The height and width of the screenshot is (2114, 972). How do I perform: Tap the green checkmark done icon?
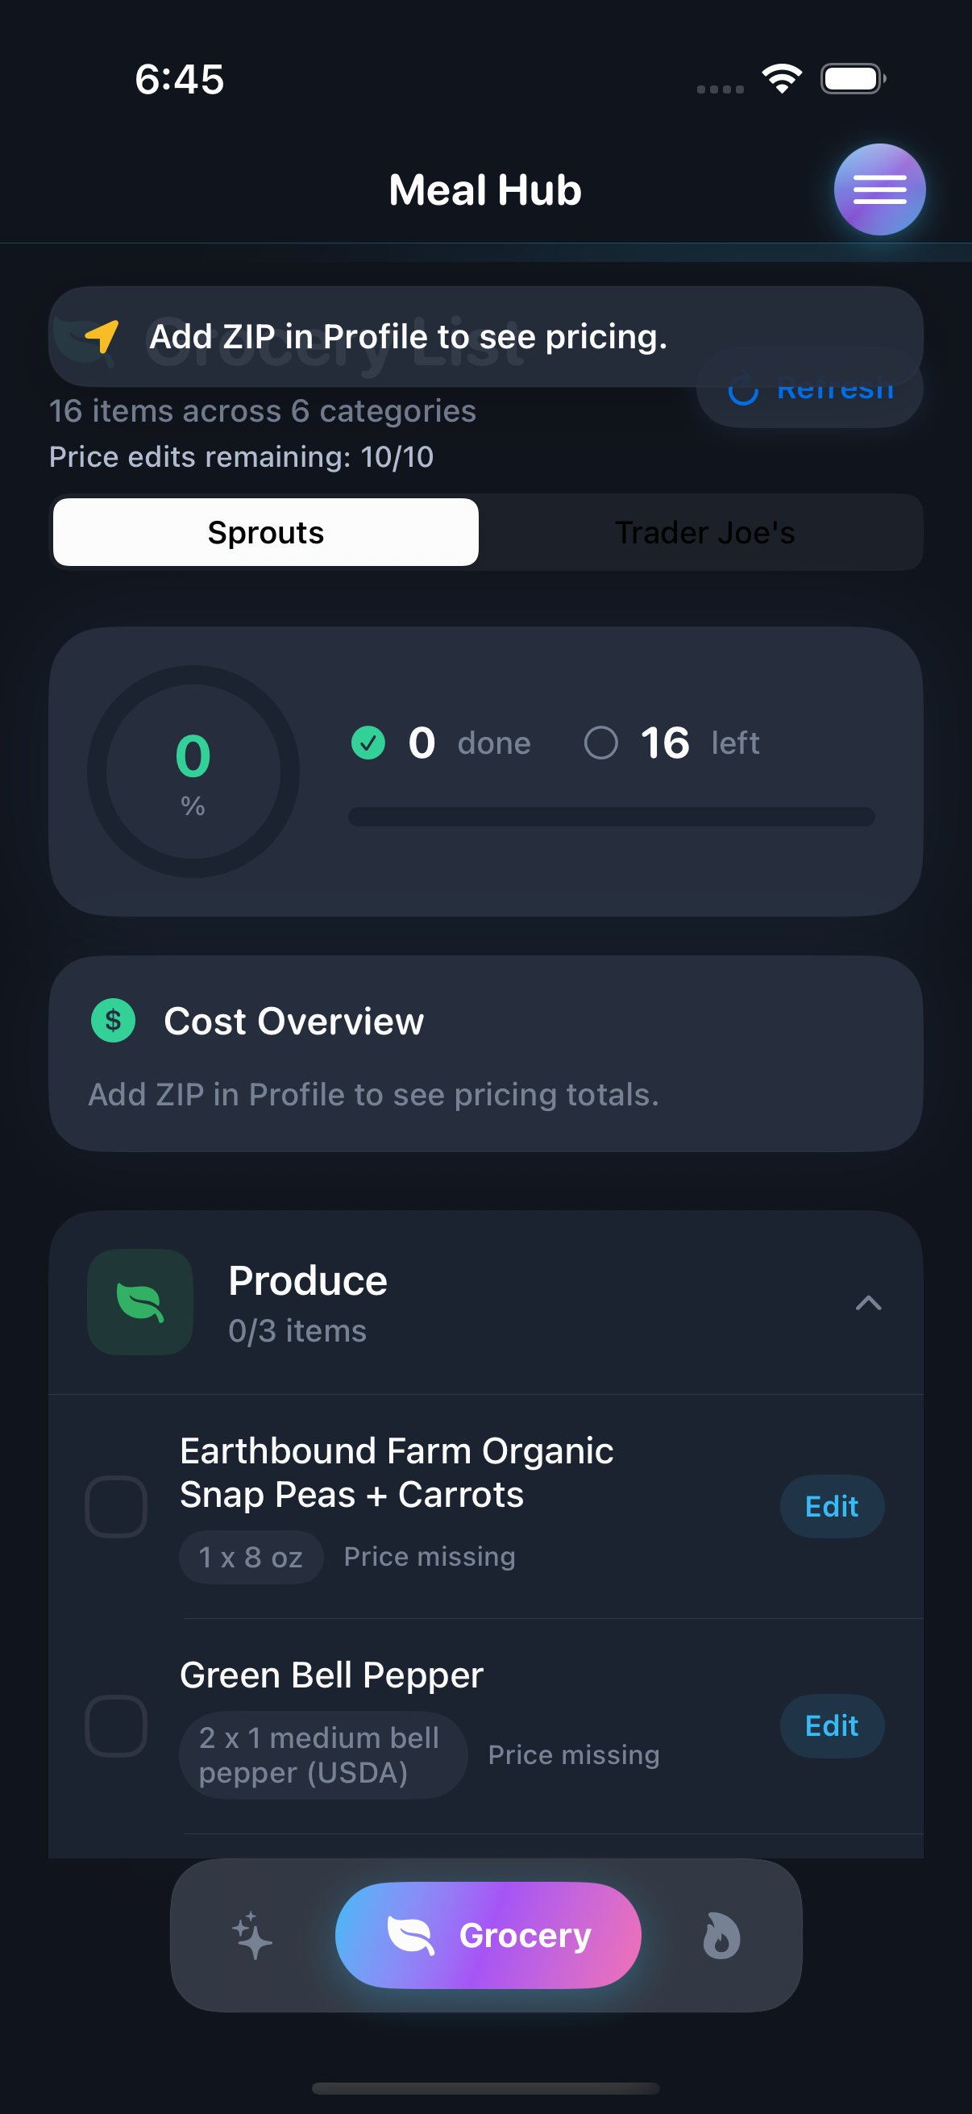pyautogui.click(x=368, y=743)
